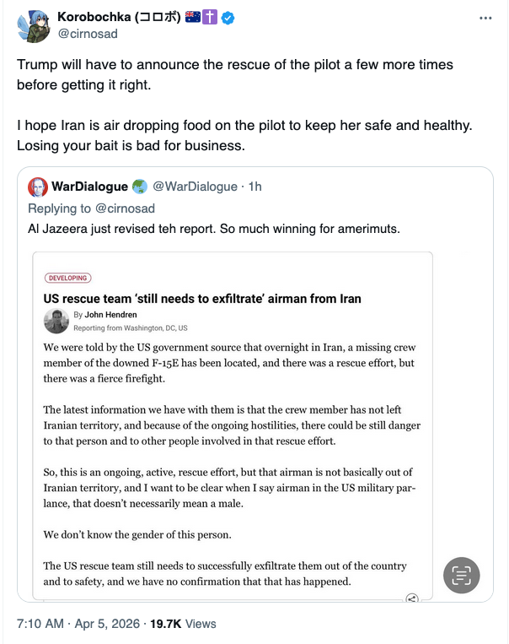Open the US rescue team article headline
The height and width of the screenshot is (644, 509).
click(202, 299)
